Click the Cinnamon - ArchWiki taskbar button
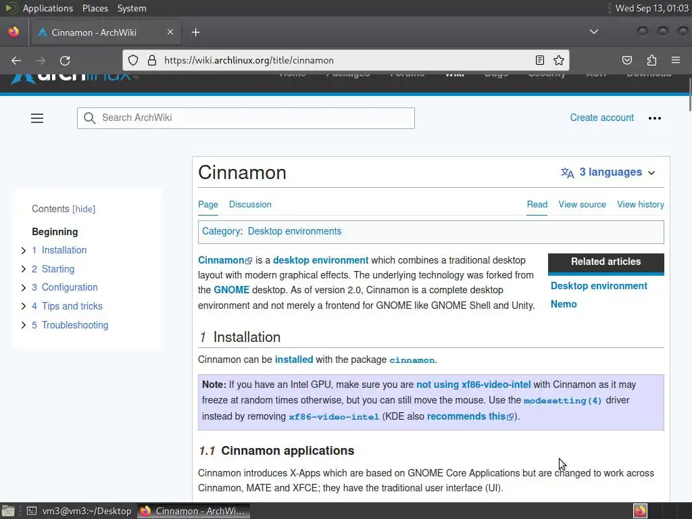The height and width of the screenshot is (519, 692). [193, 511]
